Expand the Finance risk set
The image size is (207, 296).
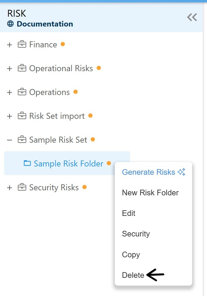pos(10,45)
